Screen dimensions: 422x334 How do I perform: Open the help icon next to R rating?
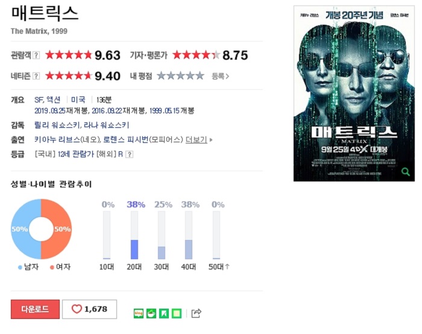[130, 154]
